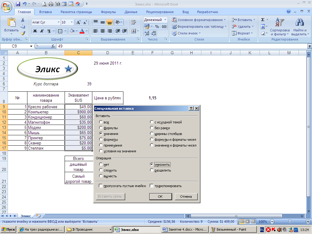Click red font color A button
Viewport: 312px width, 234px height.
coord(82,31)
